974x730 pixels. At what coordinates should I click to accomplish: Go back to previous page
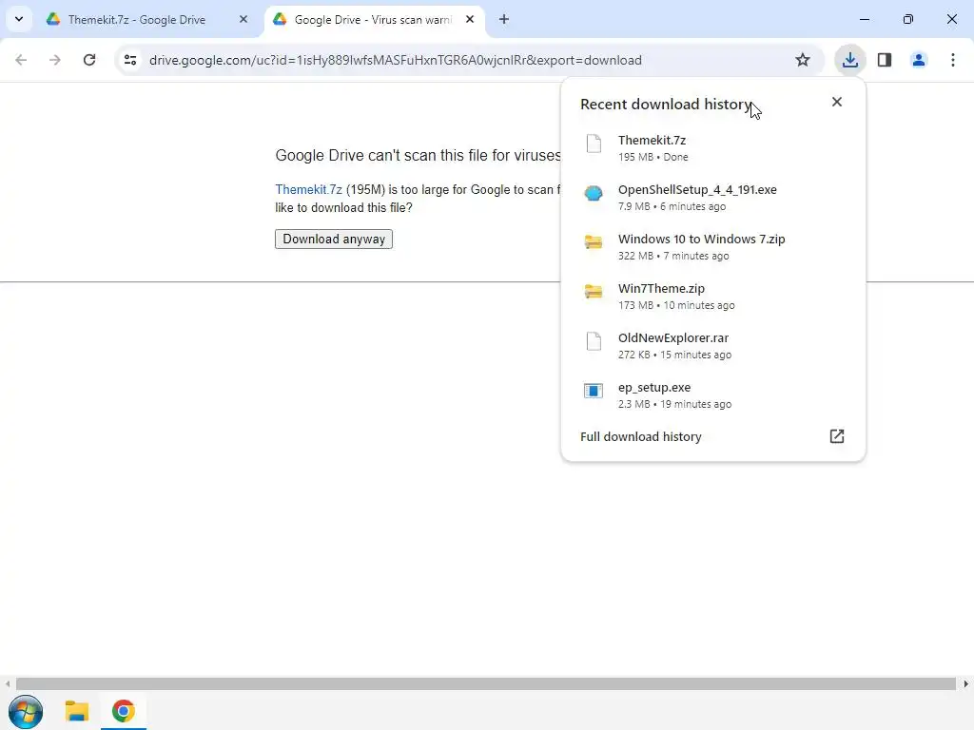[21, 60]
